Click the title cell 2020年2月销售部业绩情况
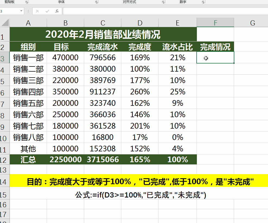The width and height of the screenshot is (268, 223). (x=103, y=34)
